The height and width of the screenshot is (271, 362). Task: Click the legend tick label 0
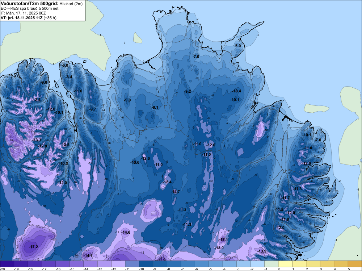279,269
